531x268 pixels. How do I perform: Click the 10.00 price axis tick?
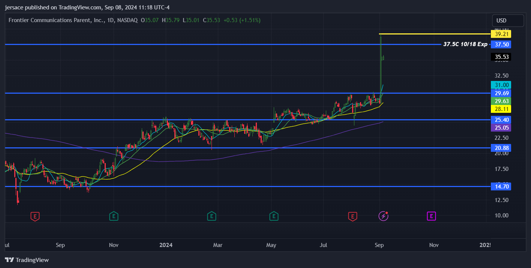click(502, 215)
